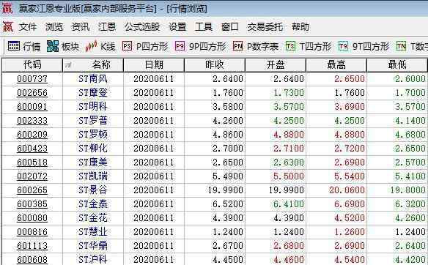The image size is (428, 265).
Task: Select the ST金花 name cell
Action: 93,218
